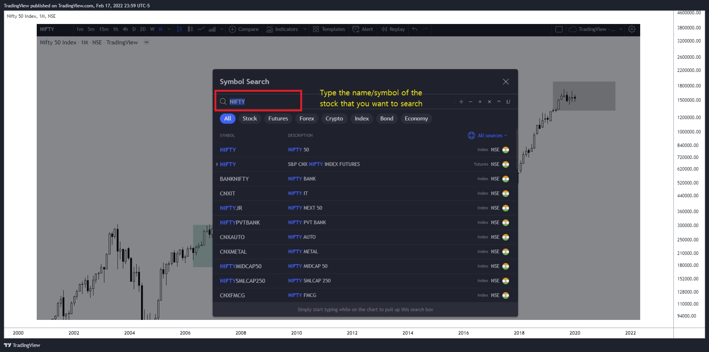Insert the plus operator in search
Image resolution: width=709 pixels, height=352 pixels.
pos(480,101)
